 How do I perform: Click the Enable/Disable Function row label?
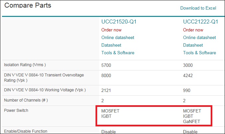click(26, 131)
